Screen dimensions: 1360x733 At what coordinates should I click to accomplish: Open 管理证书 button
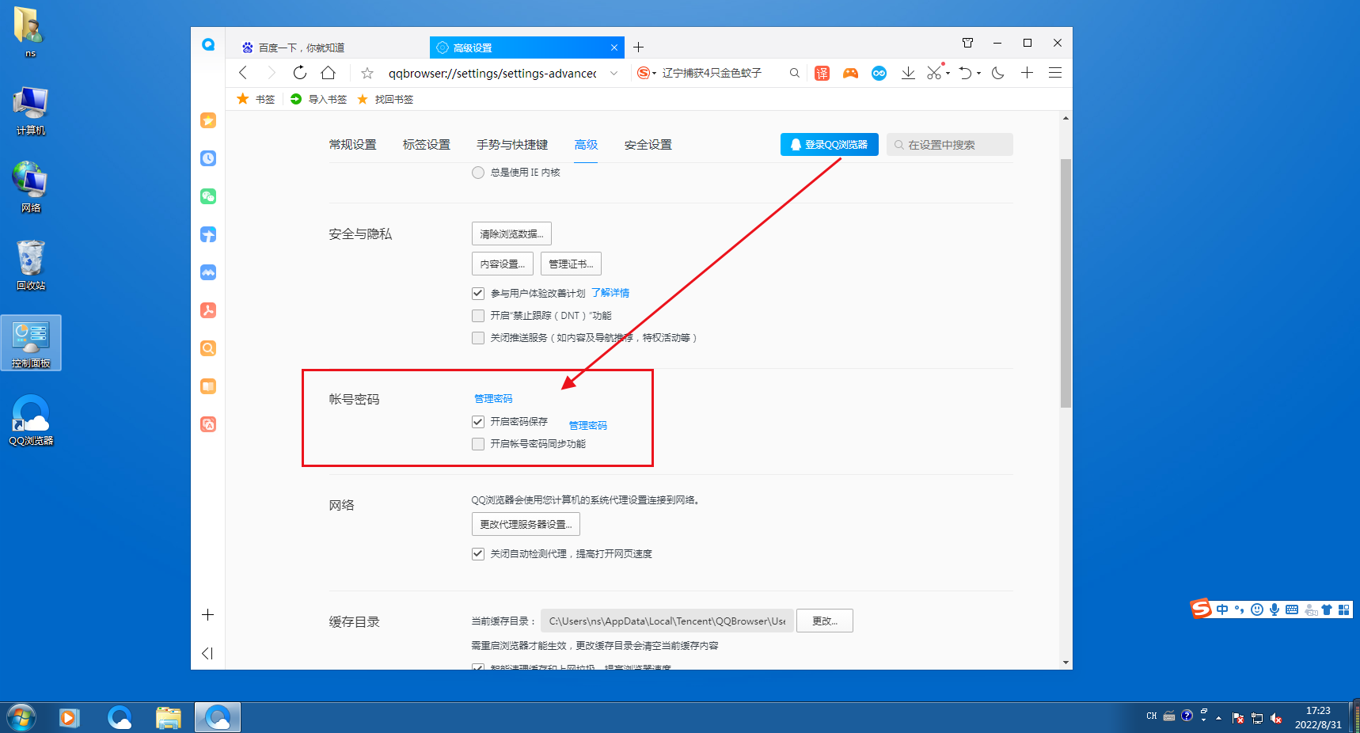572,264
